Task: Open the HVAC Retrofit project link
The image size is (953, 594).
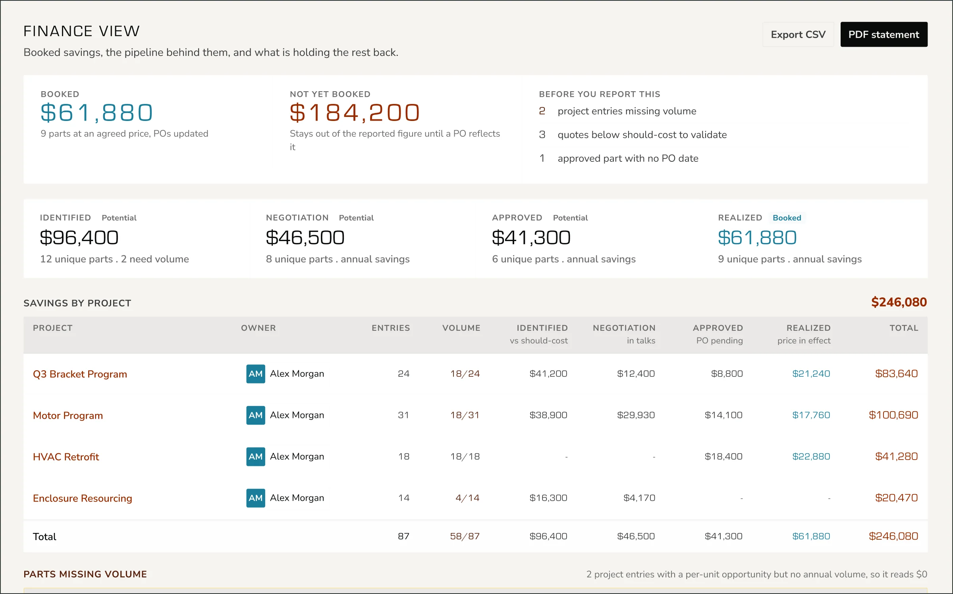Action: point(66,457)
